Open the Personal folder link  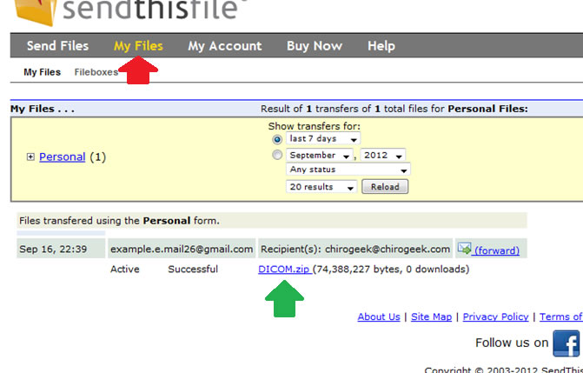[x=62, y=157]
